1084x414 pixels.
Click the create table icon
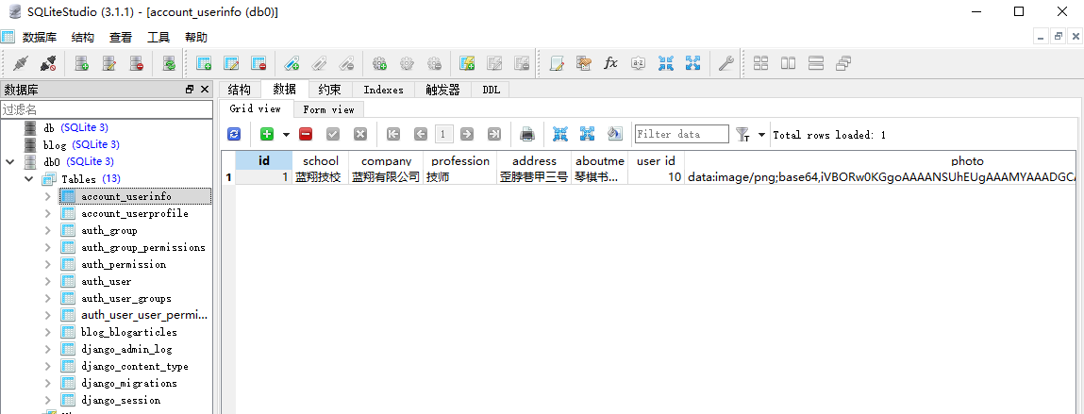(204, 63)
